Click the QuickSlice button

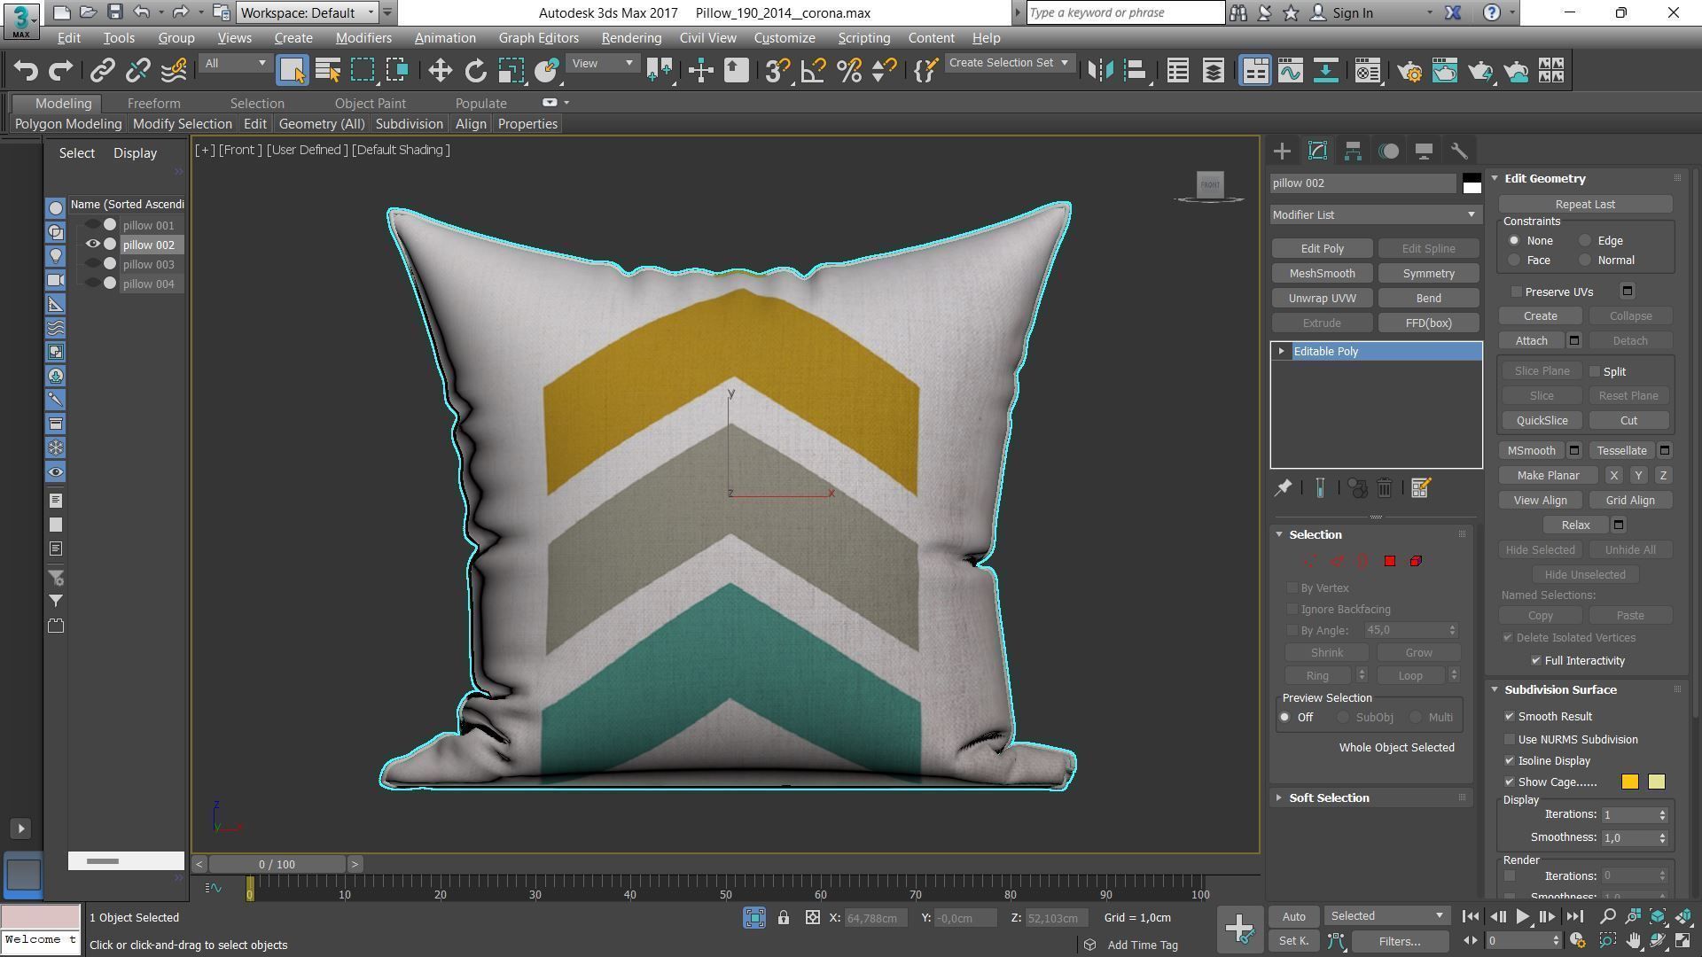(1542, 420)
